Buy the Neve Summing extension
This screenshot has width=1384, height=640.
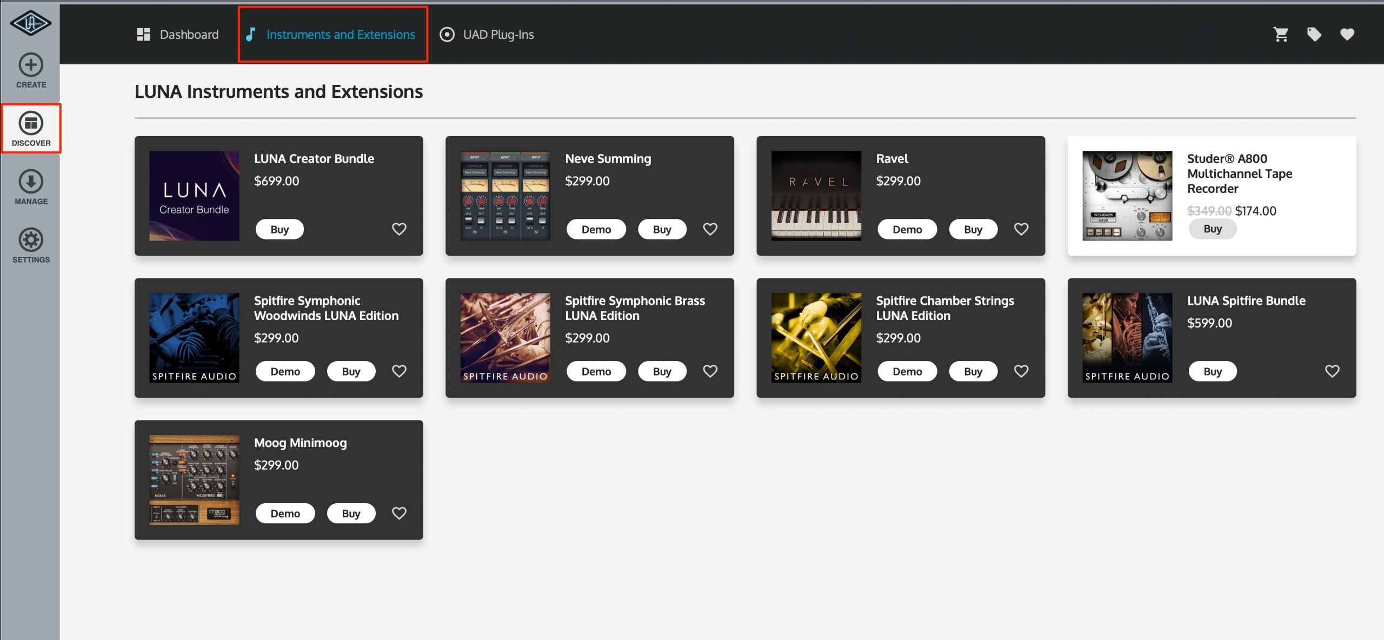coord(662,229)
